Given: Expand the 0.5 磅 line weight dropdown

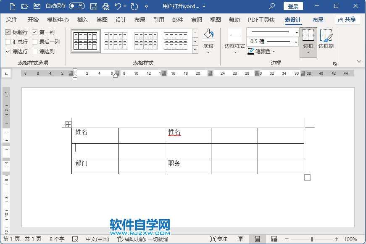Looking at the screenshot, I should tap(296, 42).
